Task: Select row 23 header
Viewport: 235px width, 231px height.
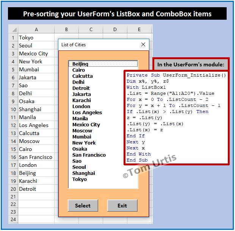Action: [x=13, y=212]
